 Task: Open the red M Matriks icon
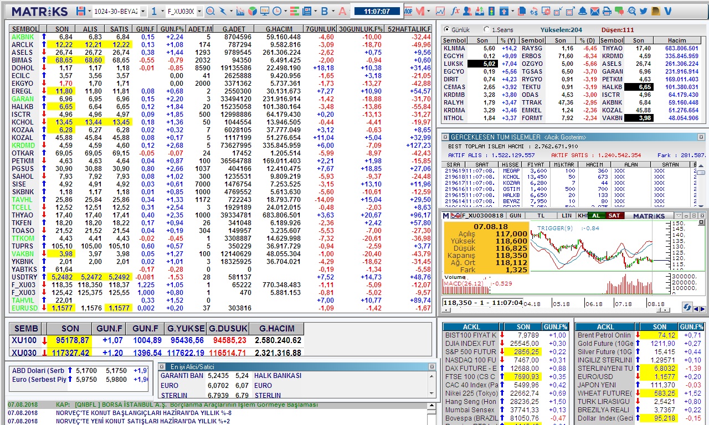point(419,11)
